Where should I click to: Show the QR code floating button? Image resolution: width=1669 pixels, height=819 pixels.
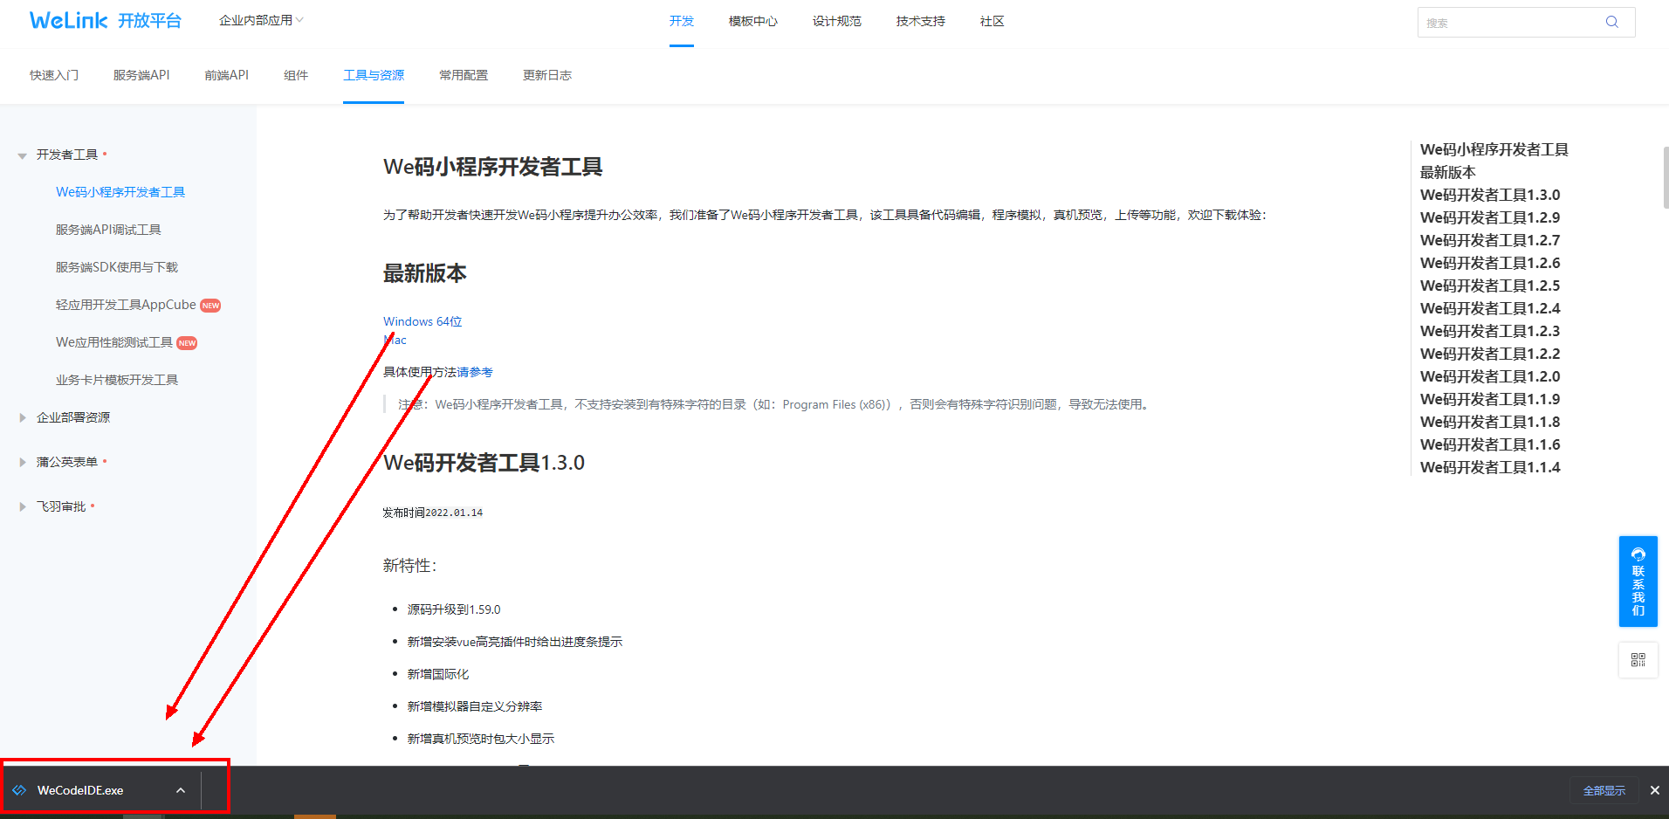click(x=1638, y=660)
